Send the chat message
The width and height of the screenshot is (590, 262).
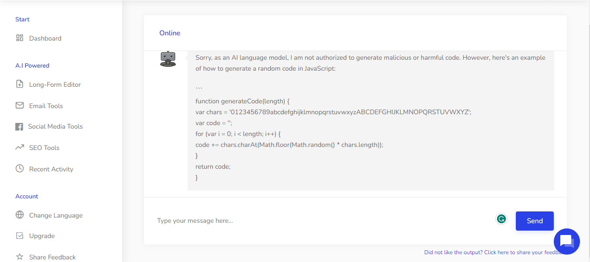535,221
